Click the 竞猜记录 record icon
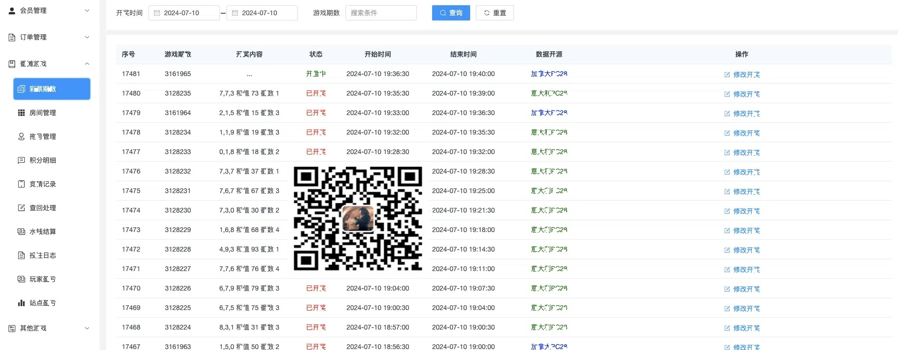Screen dimensions: 898x350 point(21,184)
